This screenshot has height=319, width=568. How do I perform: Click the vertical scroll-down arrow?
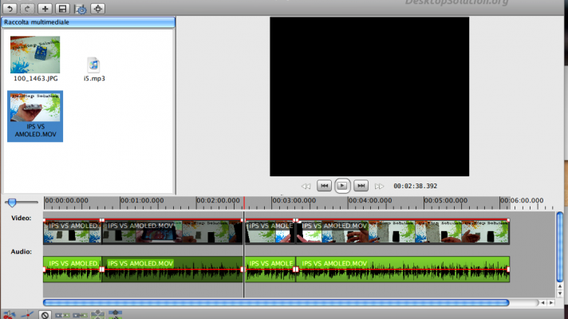(x=560, y=293)
